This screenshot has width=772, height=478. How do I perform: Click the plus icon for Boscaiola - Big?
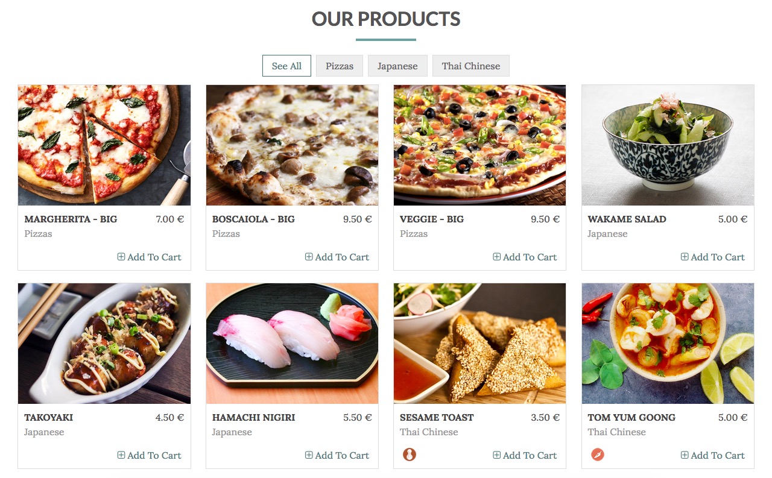click(x=309, y=257)
